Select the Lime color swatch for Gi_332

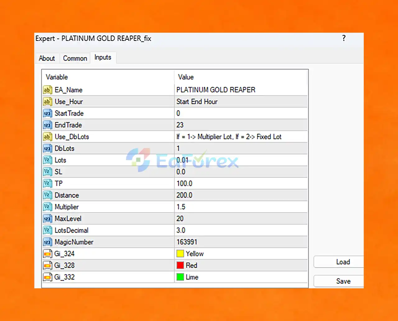pos(180,277)
